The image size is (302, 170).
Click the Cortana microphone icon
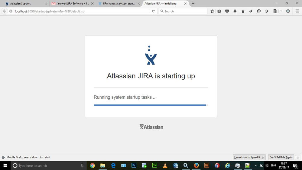click(82, 165)
